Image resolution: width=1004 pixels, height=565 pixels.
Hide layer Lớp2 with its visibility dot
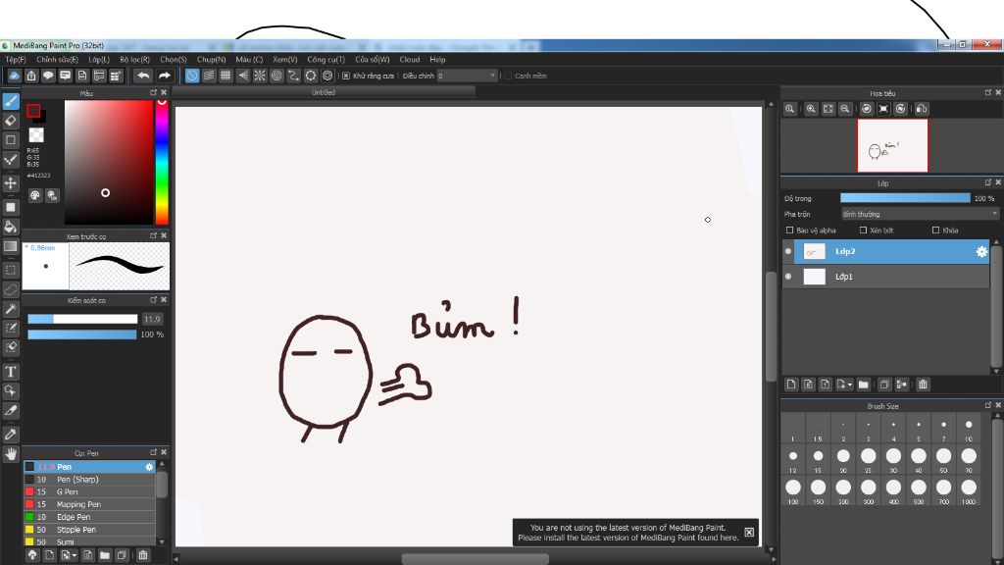coord(788,252)
